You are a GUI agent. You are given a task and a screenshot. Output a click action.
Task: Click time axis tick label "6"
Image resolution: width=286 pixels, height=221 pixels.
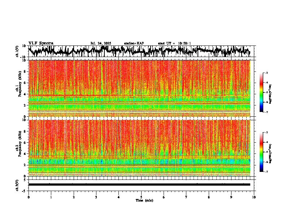point(164,197)
